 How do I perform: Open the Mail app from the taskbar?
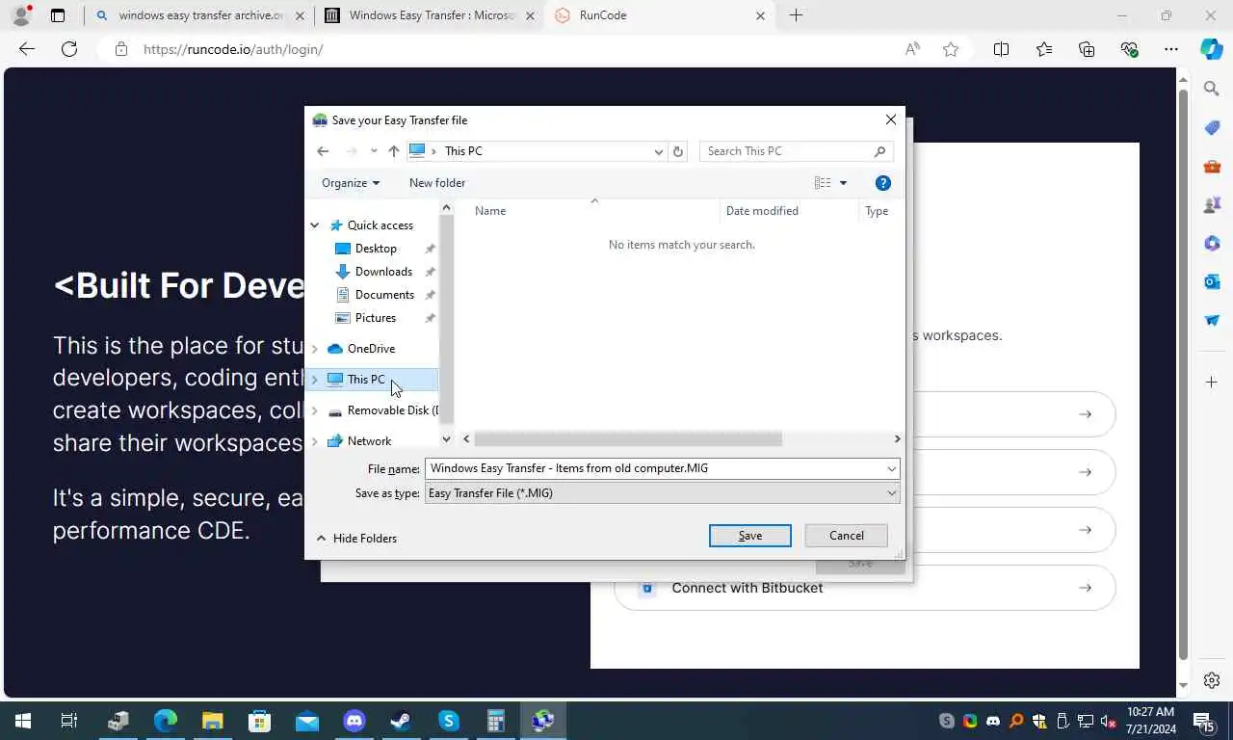coord(307,721)
